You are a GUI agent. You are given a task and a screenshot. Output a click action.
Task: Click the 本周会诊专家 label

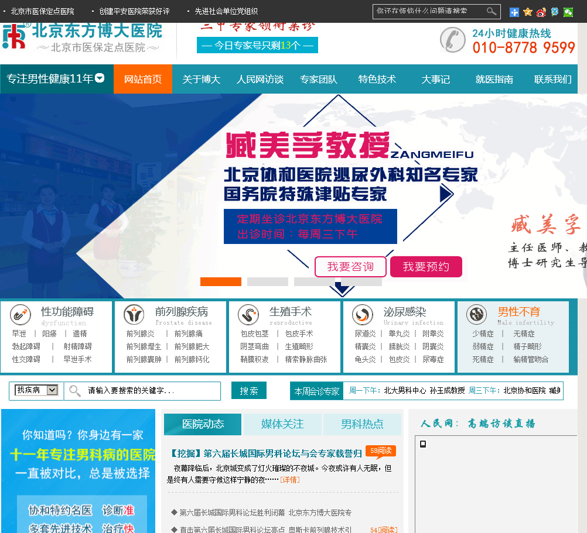click(317, 391)
